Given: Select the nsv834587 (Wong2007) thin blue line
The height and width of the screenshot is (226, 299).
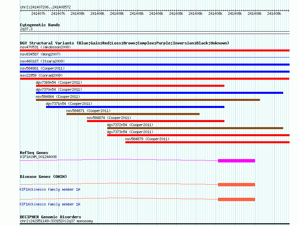Looking at the screenshot, I should click(155, 57).
